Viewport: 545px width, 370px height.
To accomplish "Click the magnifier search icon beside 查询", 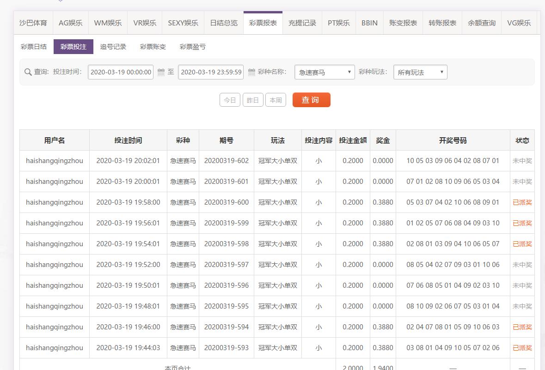I will click(28, 72).
